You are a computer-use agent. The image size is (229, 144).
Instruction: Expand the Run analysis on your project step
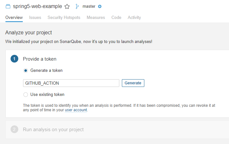coord(53,130)
